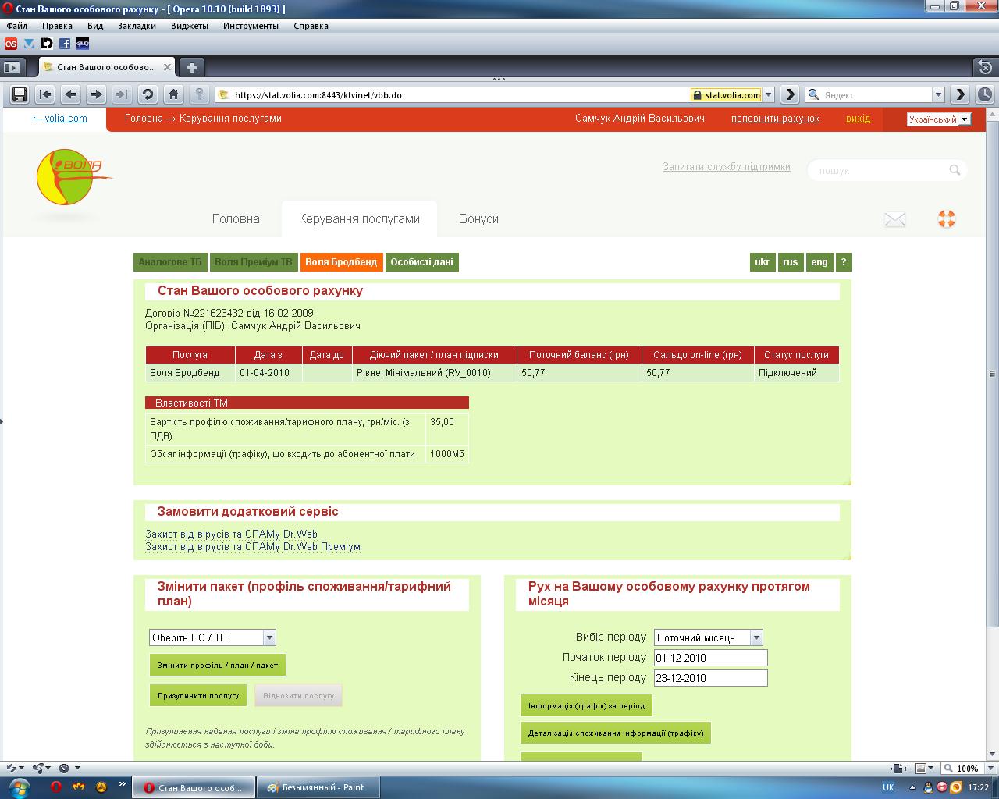Image resolution: width=999 pixels, height=799 pixels.
Task: Click the 'Кінець періоду' date field
Action: point(711,678)
